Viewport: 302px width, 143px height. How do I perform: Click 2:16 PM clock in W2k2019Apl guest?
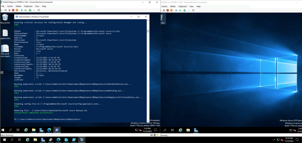147,130
